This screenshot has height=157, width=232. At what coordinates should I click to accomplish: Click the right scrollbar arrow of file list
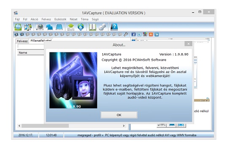(x=124, y=126)
